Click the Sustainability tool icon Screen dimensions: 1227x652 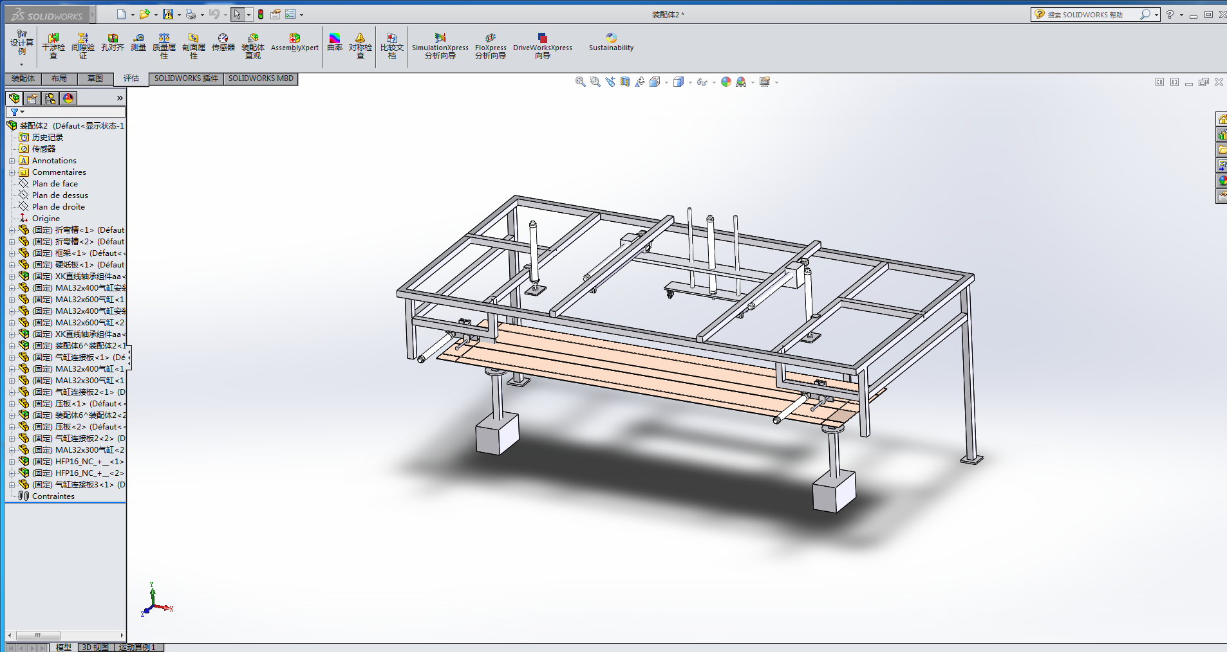611,42
